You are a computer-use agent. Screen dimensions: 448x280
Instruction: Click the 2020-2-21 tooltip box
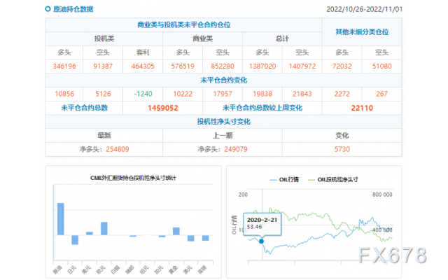click(262, 224)
